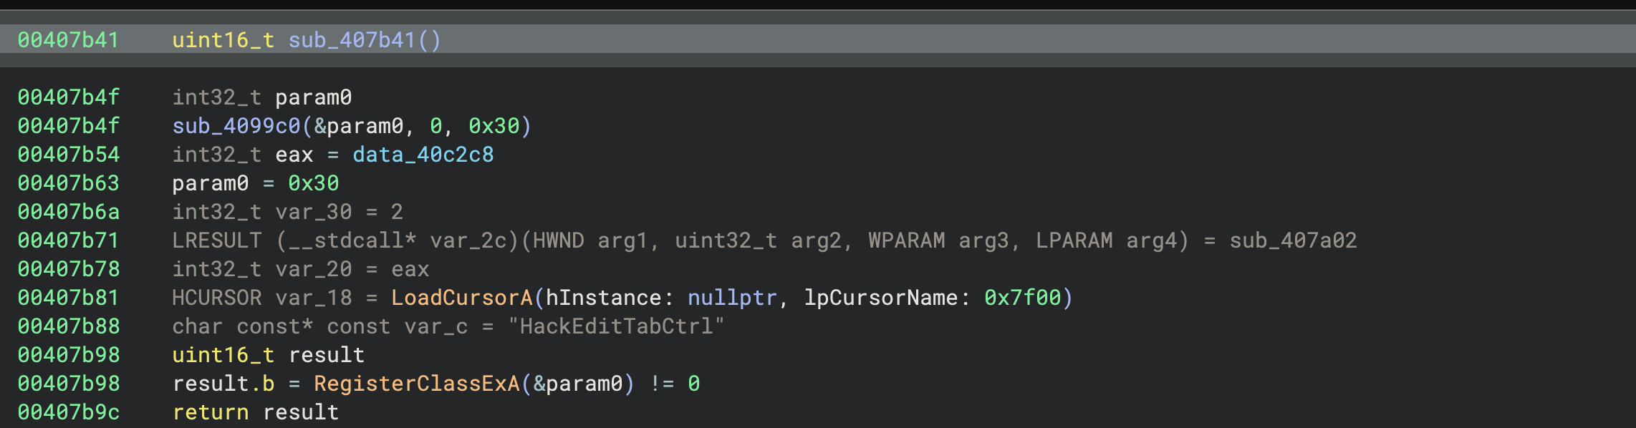
Task: Select the sub_407b41 function name header
Action: tap(352, 40)
